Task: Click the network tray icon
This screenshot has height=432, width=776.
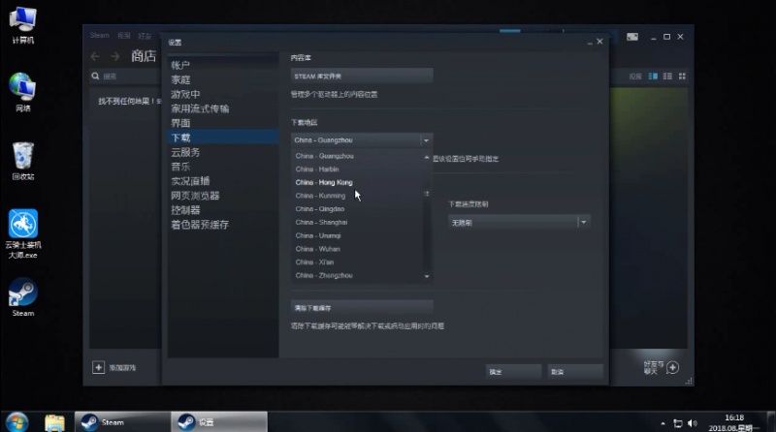Action: tap(677, 423)
